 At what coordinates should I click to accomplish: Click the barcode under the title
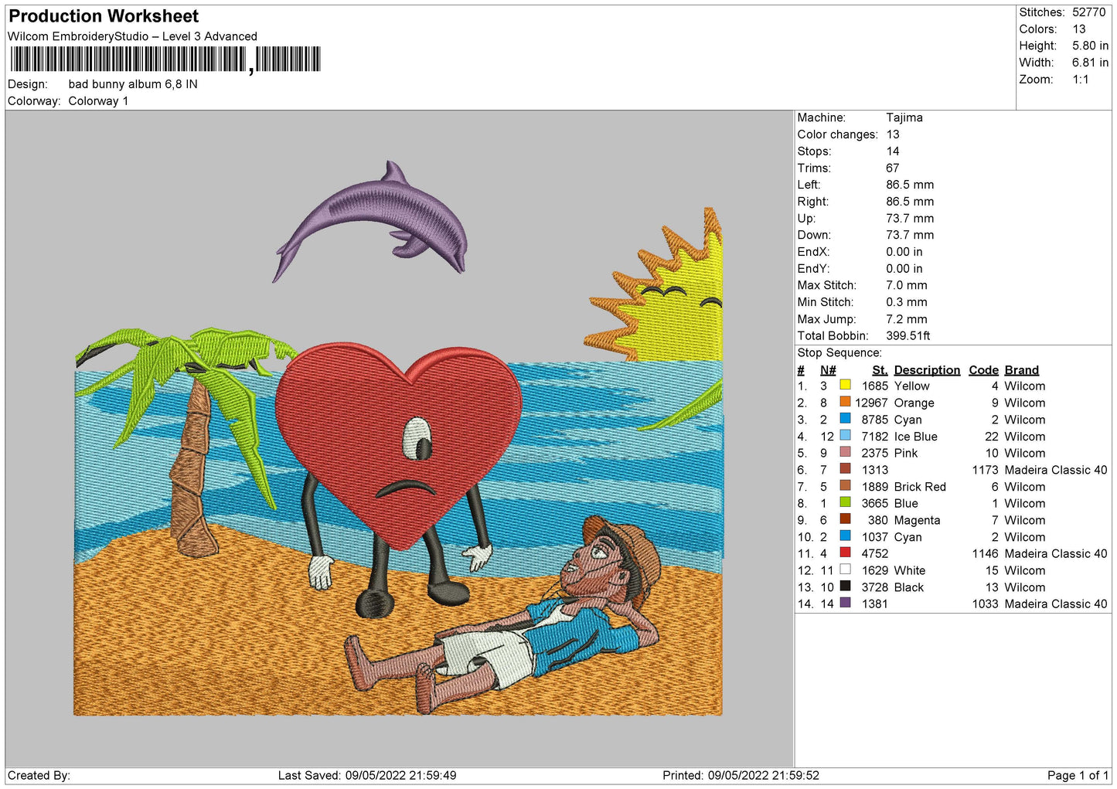(x=165, y=60)
